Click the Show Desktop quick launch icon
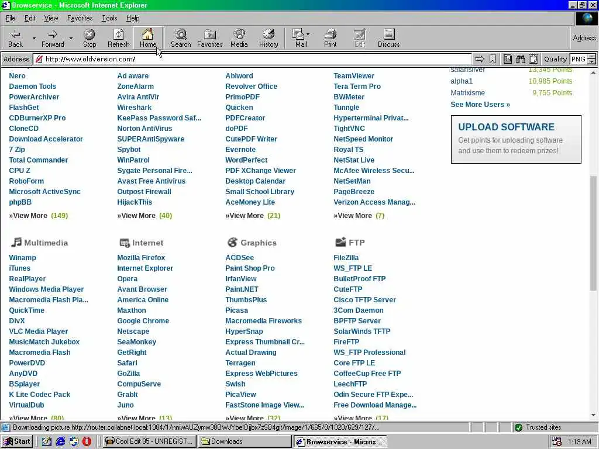 [47, 441]
